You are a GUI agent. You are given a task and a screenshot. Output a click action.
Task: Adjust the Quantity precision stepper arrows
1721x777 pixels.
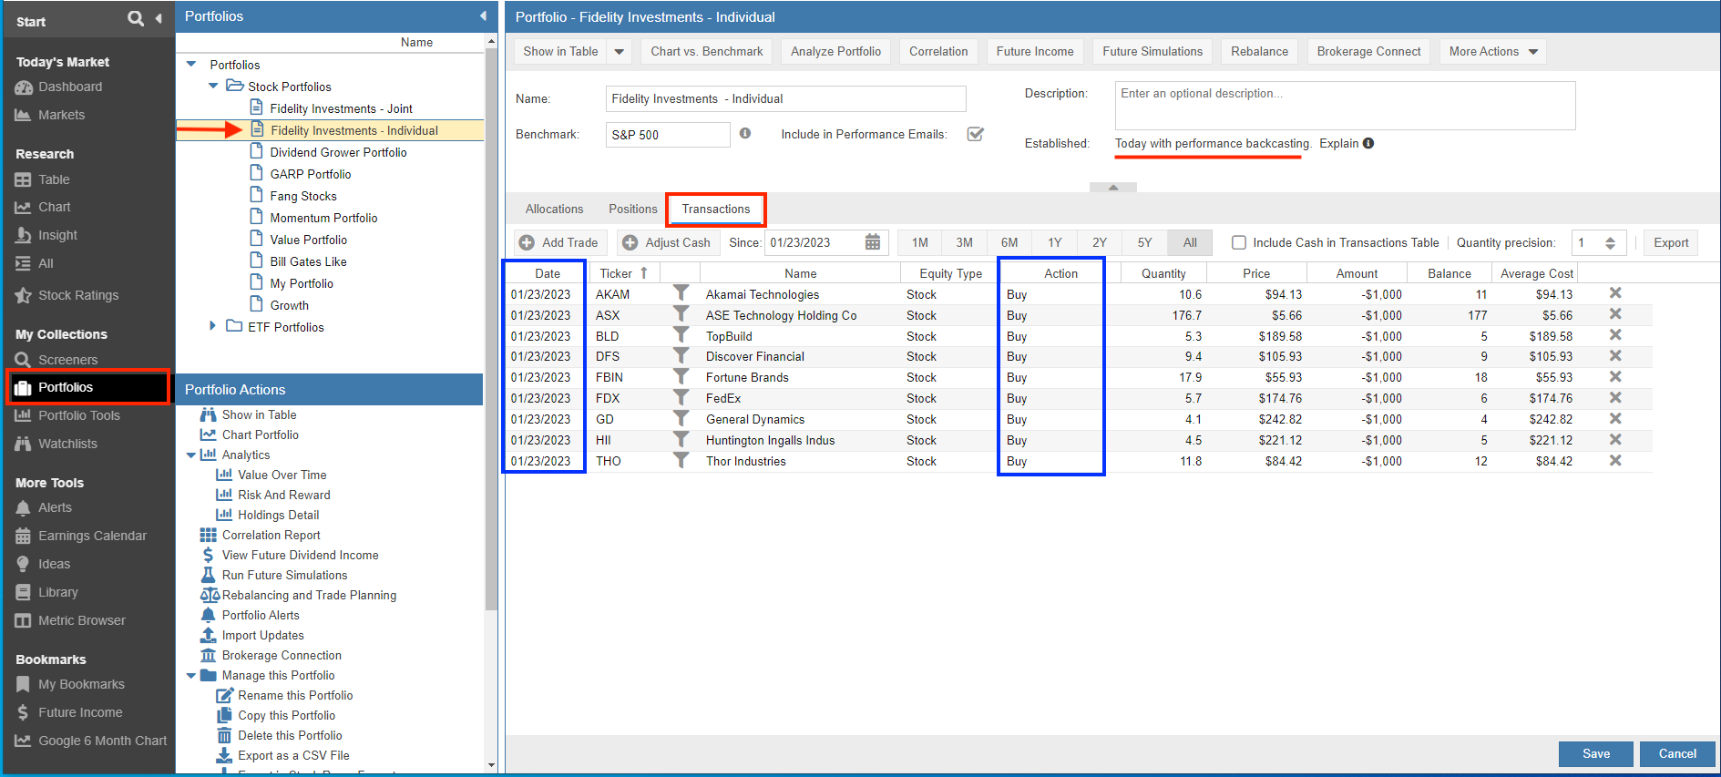point(1610,242)
